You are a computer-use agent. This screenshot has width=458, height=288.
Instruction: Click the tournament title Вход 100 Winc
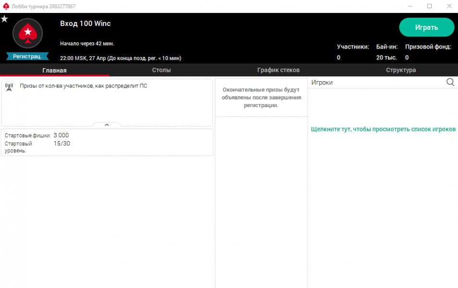pyautogui.click(x=86, y=24)
